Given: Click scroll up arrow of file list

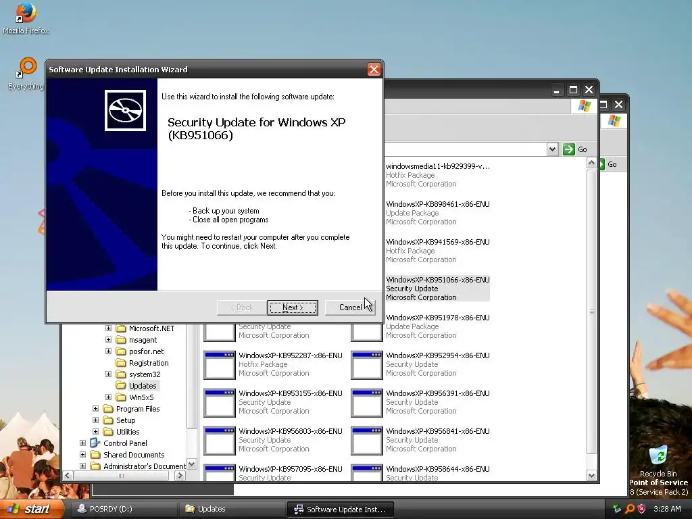Looking at the screenshot, I should click(x=591, y=164).
